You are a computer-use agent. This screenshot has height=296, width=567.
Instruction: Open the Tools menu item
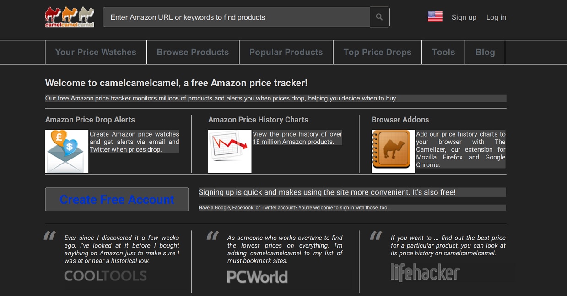tap(443, 52)
